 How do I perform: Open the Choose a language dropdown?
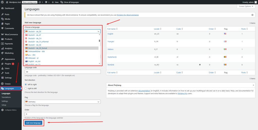[62, 31]
